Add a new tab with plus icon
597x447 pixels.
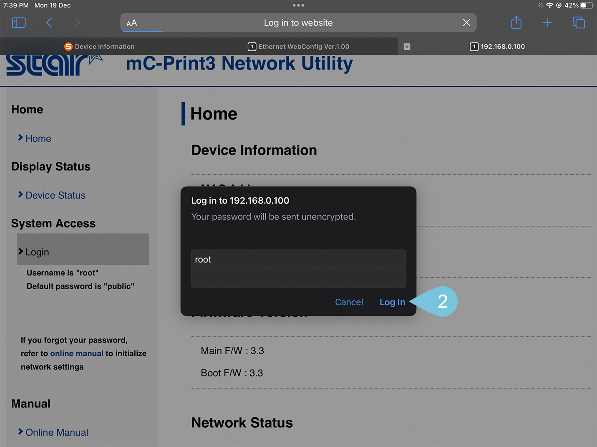pyautogui.click(x=547, y=22)
